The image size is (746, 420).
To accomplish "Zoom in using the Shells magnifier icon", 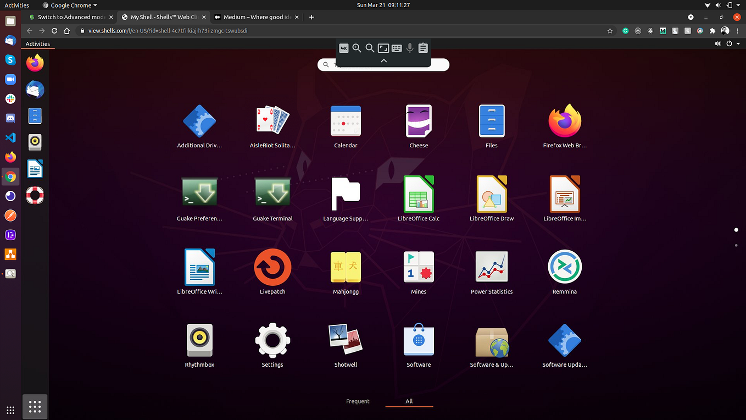I will point(357,48).
